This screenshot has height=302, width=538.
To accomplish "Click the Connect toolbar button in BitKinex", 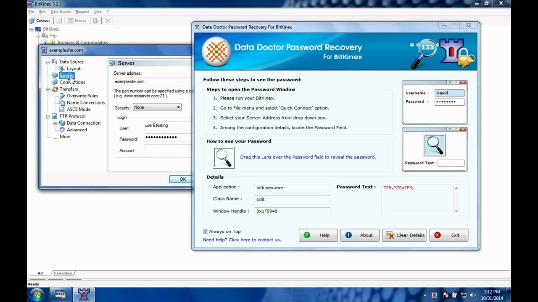I will 39,21.
